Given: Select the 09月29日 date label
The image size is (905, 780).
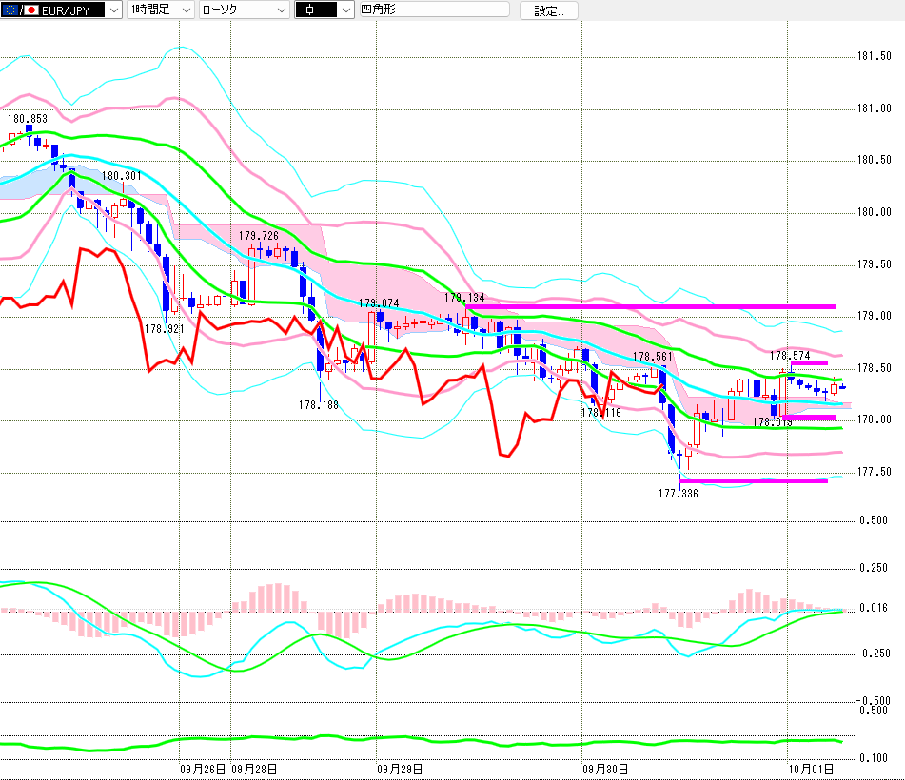Looking at the screenshot, I should (x=400, y=769).
